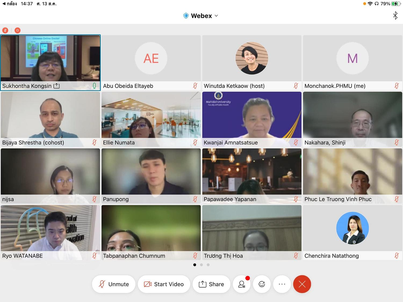The width and height of the screenshot is (403, 302).
Task: Tap the name label Ryo WATANABE
Action: point(23,256)
